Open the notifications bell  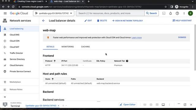coord(171,13)
